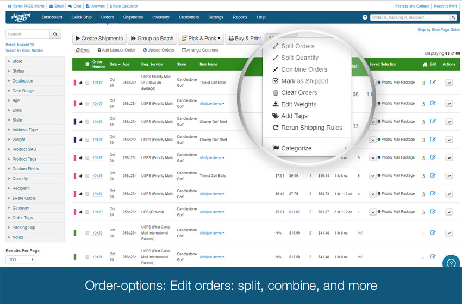The width and height of the screenshot is (462, 304).
Task: Click Expand All filters link
Action: pyautogui.click(x=26, y=45)
